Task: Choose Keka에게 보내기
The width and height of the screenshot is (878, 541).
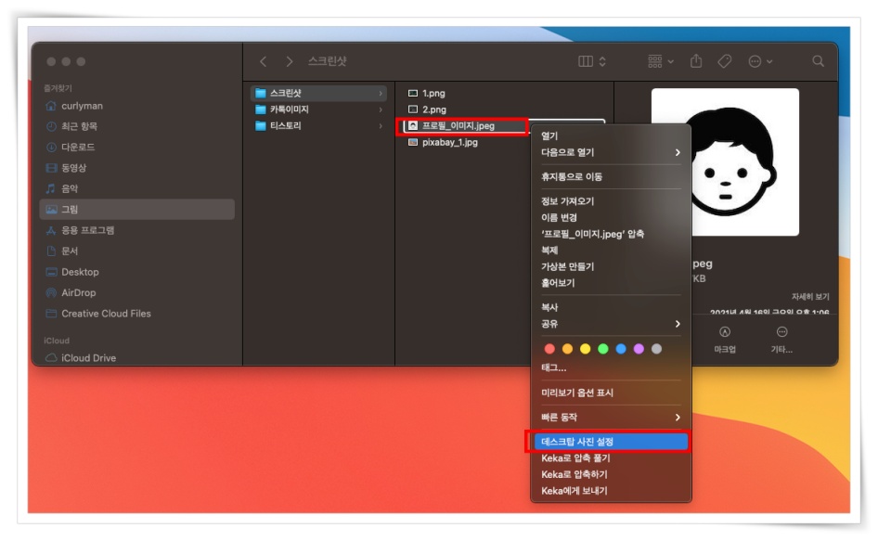Action: coord(611,491)
